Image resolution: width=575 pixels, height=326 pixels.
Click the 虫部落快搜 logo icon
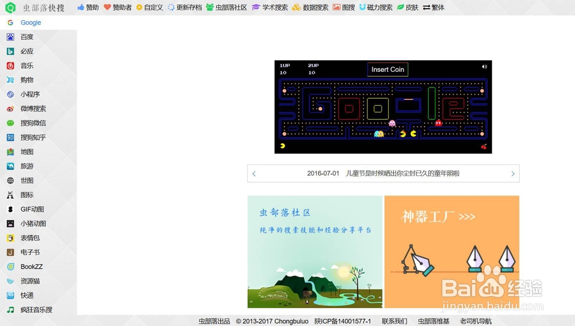[x=10, y=7]
